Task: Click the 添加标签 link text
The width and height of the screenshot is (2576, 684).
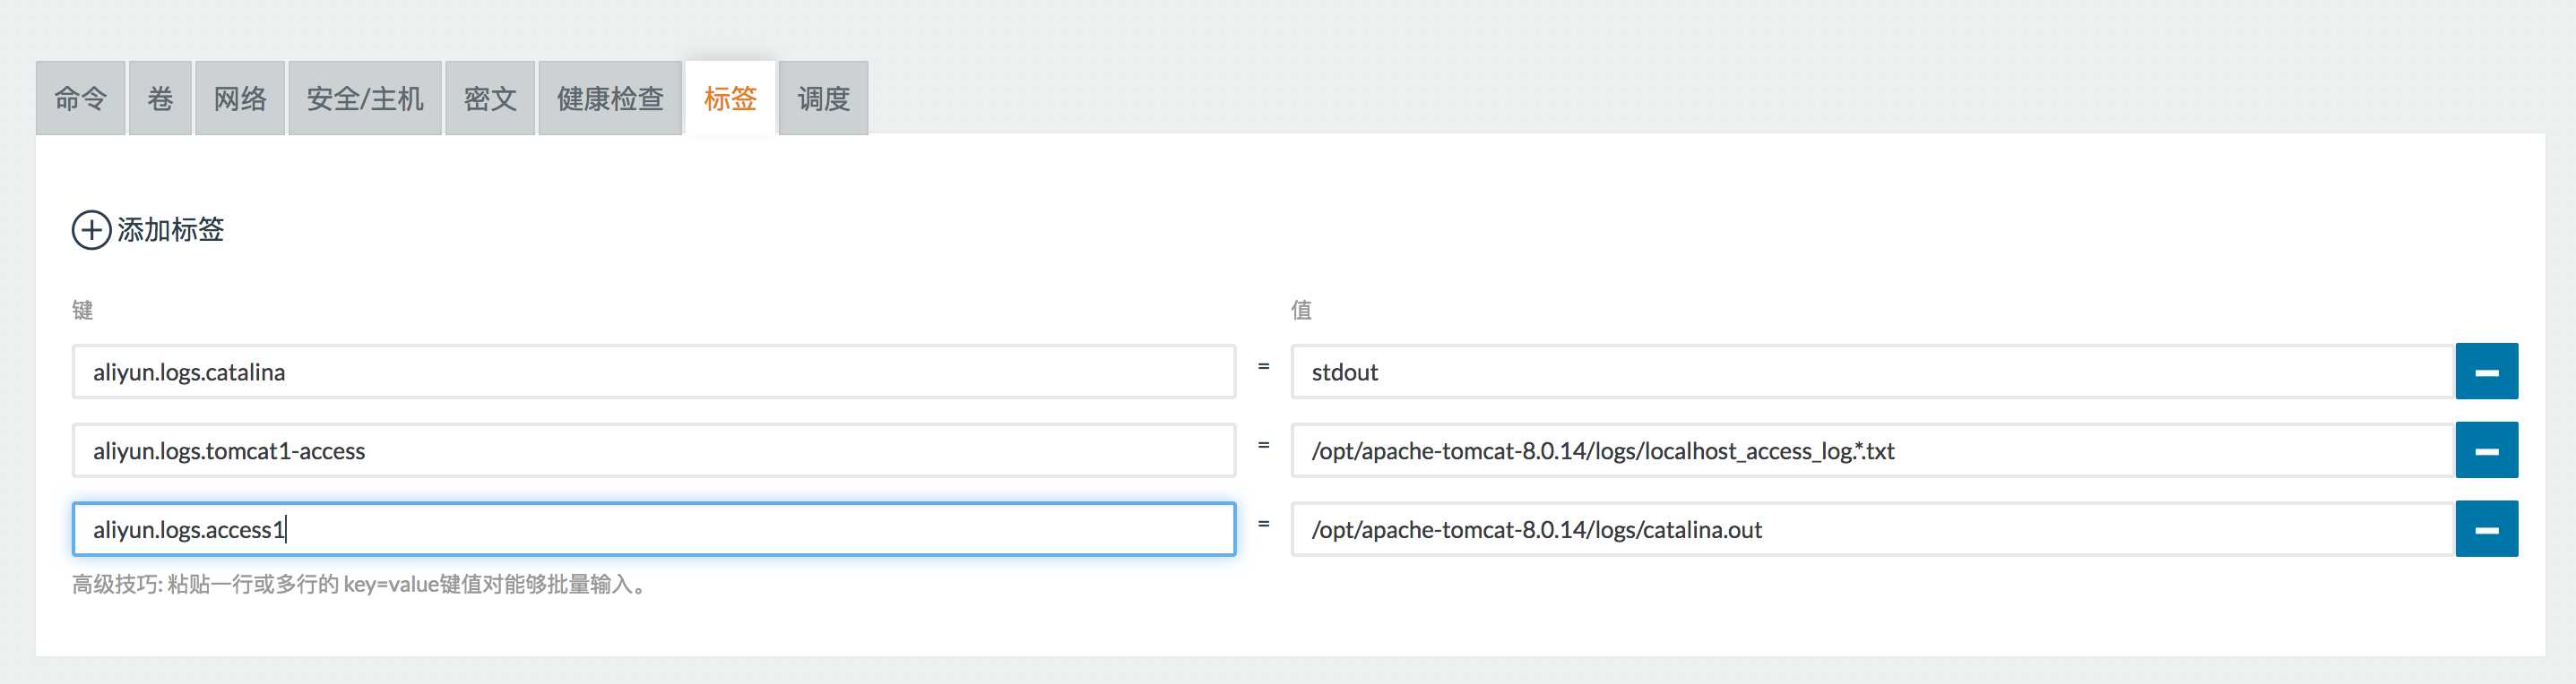Action: click(171, 230)
